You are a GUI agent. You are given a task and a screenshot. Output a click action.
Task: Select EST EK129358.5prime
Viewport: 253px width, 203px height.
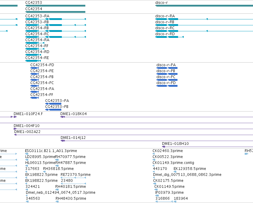190,169
